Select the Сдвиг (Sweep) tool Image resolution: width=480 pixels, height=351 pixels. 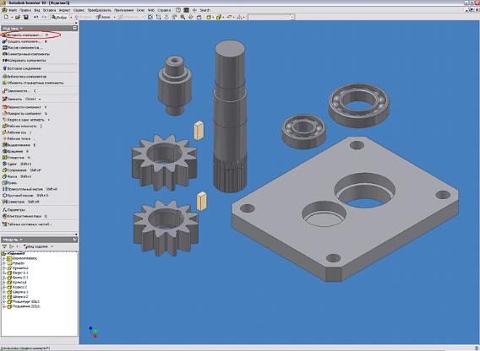click(x=17, y=164)
